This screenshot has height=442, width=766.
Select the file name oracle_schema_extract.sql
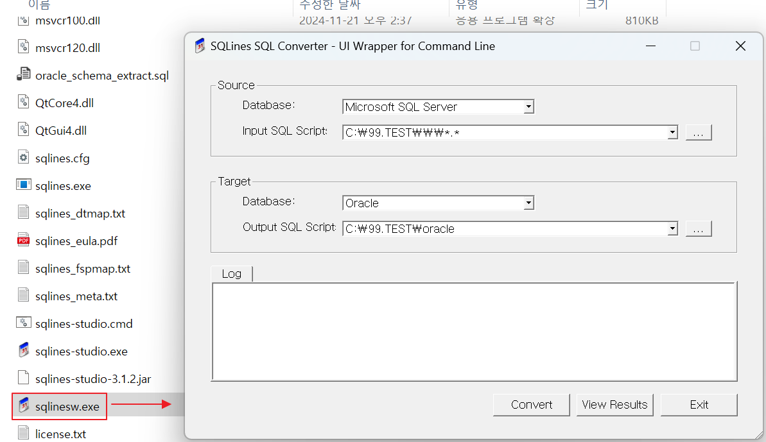pos(102,76)
